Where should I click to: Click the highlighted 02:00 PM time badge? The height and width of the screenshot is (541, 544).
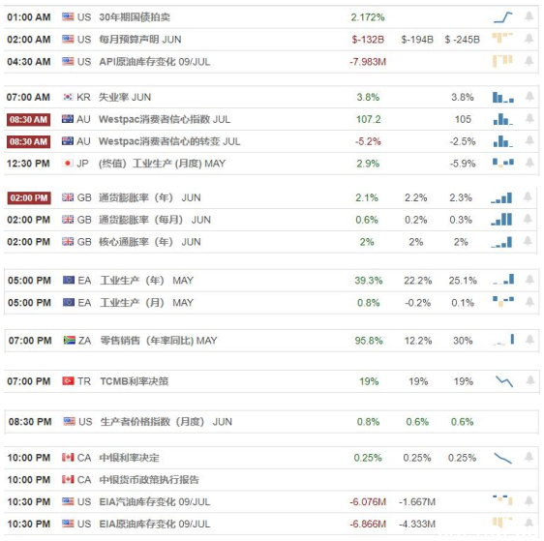click(29, 198)
